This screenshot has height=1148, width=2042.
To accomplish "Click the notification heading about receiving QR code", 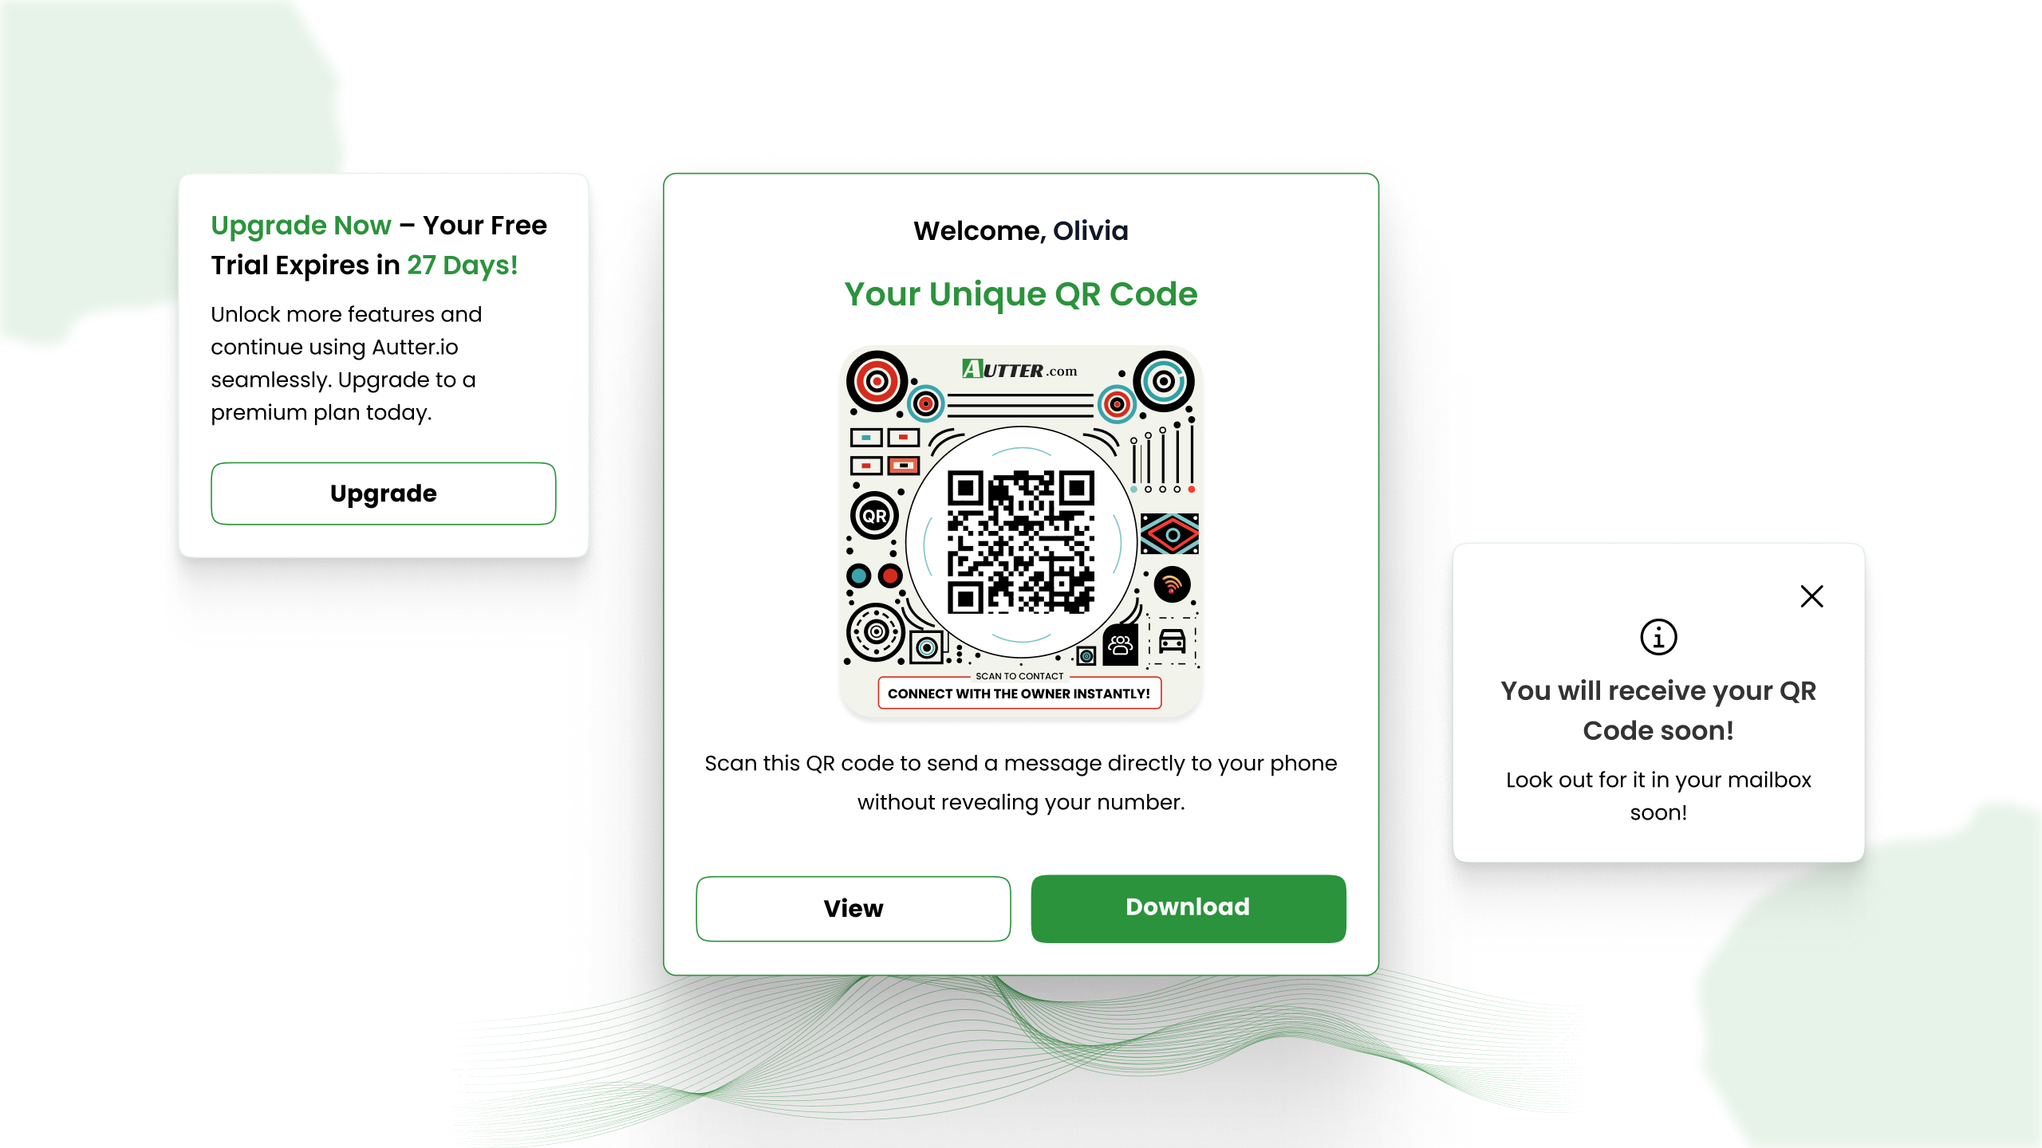I will (x=1658, y=710).
